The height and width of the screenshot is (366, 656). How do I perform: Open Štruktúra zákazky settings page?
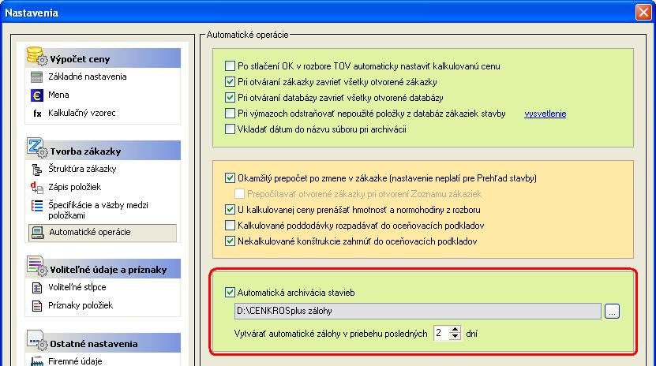pos(82,170)
